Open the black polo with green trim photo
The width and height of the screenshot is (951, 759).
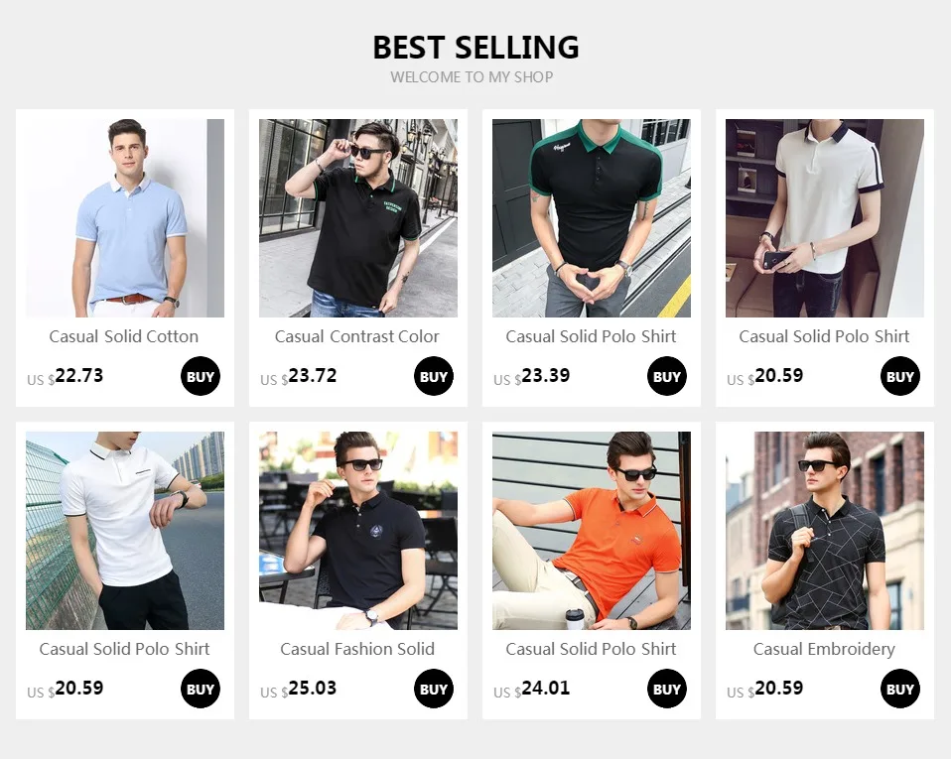click(x=358, y=218)
